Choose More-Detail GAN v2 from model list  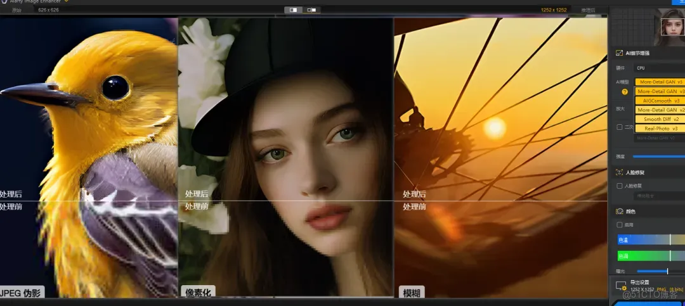click(660, 110)
